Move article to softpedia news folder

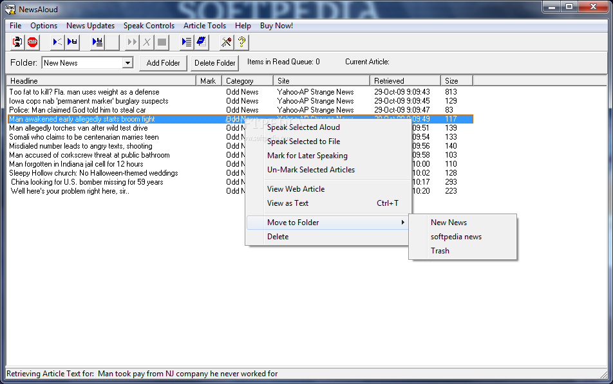[456, 237]
